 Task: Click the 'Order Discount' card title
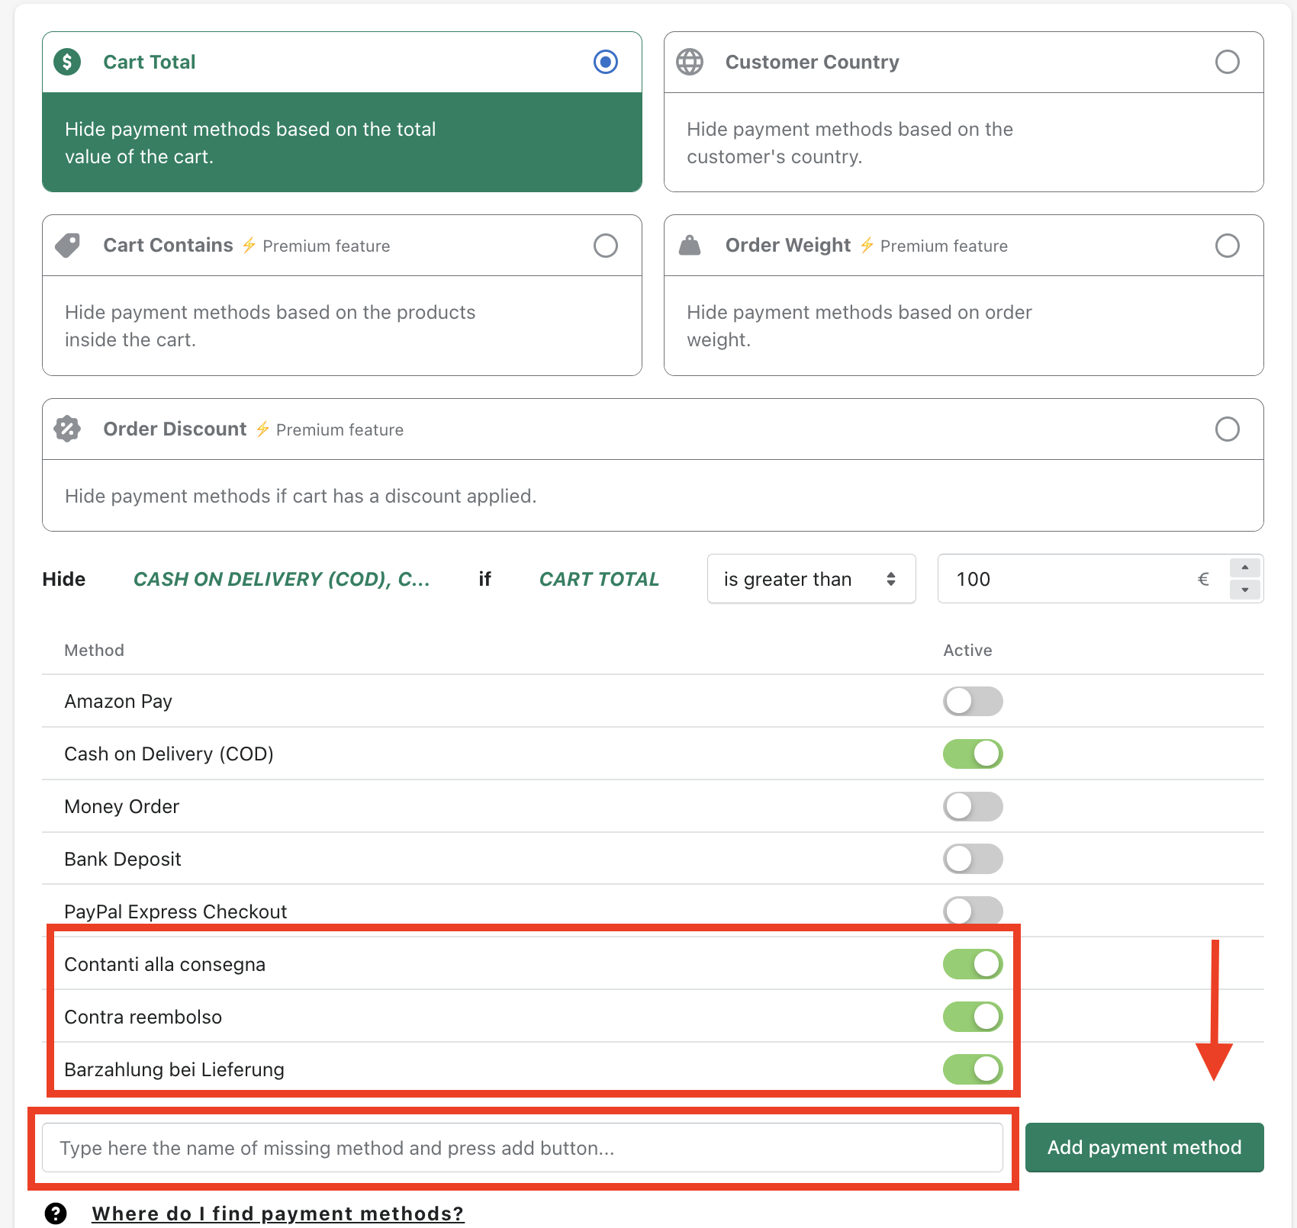pyautogui.click(x=175, y=429)
